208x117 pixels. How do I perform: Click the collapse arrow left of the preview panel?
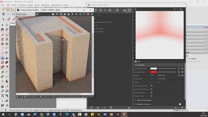(x=133, y=58)
